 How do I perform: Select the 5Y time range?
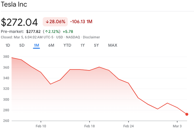pyautogui.click(x=97, y=45)
